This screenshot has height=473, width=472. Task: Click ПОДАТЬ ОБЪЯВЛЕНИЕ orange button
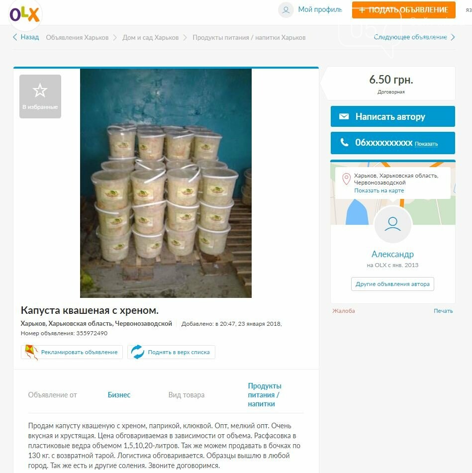tap(403, 9)
